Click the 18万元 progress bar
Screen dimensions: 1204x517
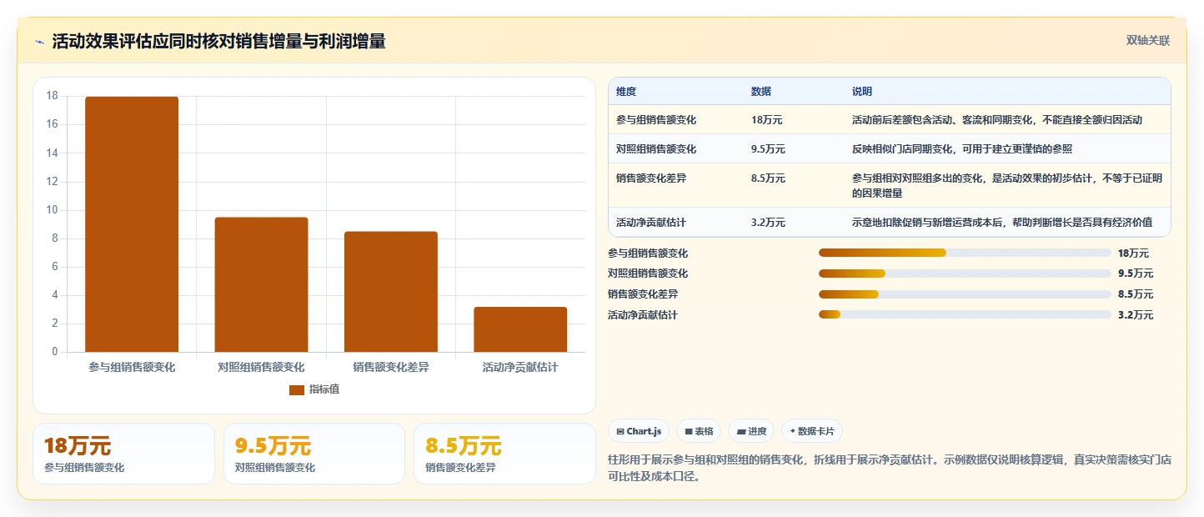pyautogui.click(x=965, y=253)
